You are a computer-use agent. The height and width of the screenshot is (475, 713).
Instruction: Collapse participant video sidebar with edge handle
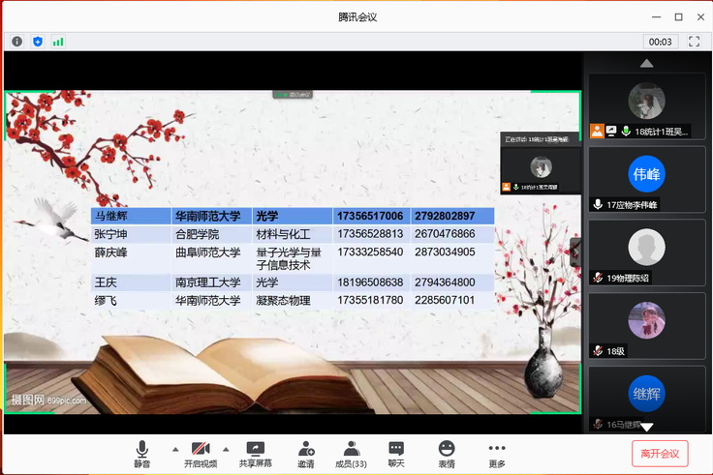pos(576,250)
